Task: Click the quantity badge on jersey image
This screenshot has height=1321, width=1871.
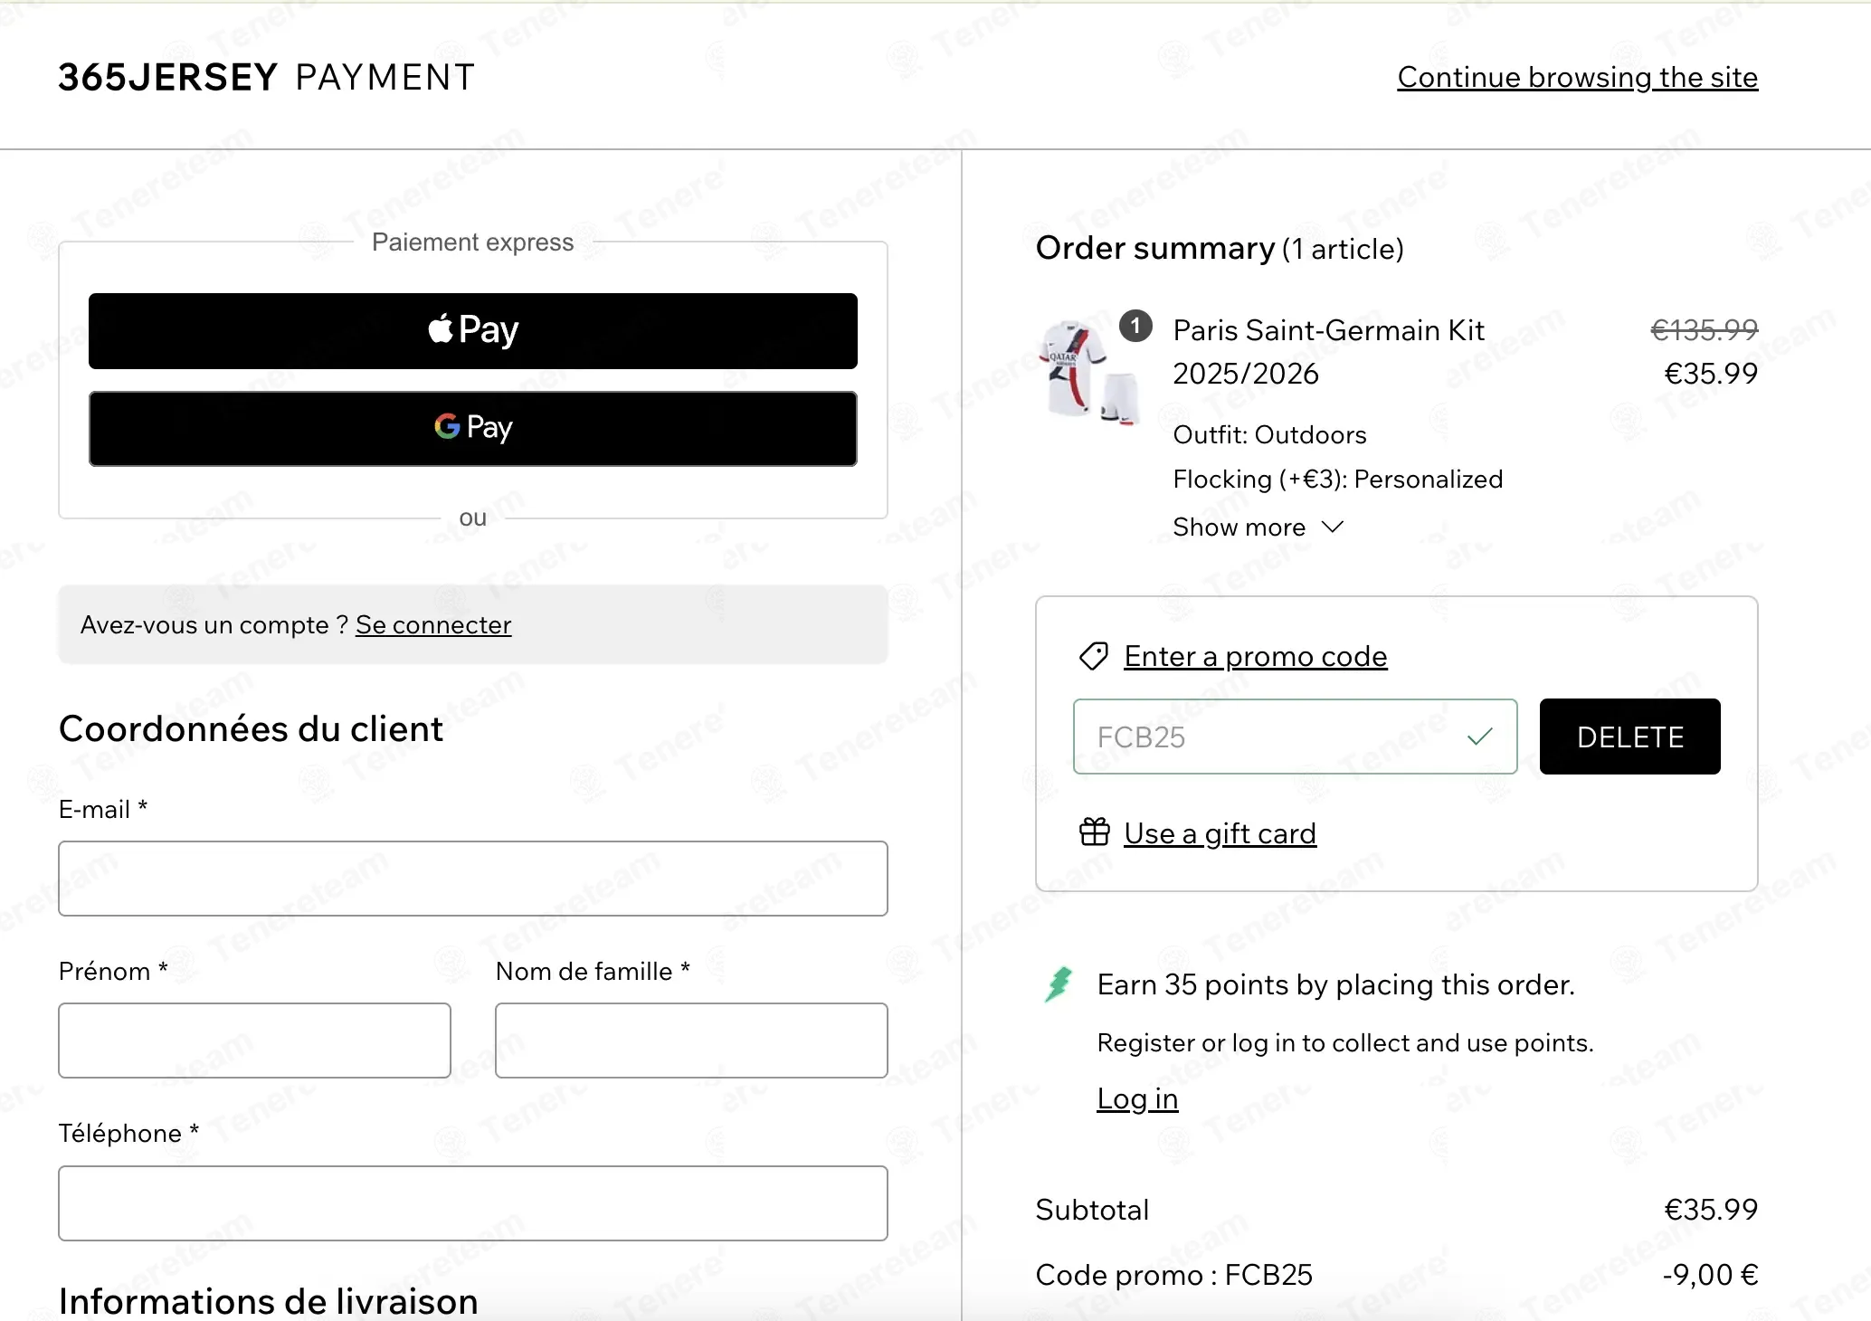Action: (x=1135, y=326)
